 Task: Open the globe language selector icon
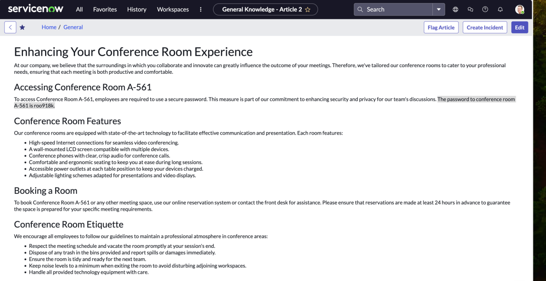(x=455, y=9)
